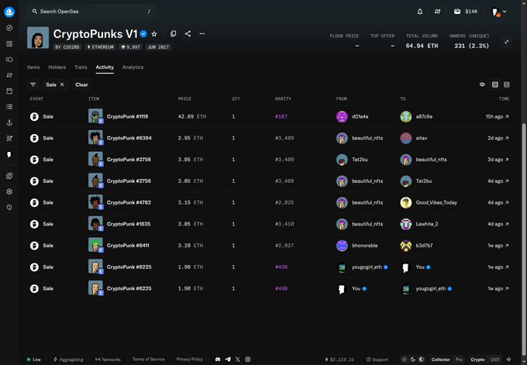Open the 15h ago transaction link
The image size is (527, 365).
pos(497,116)
